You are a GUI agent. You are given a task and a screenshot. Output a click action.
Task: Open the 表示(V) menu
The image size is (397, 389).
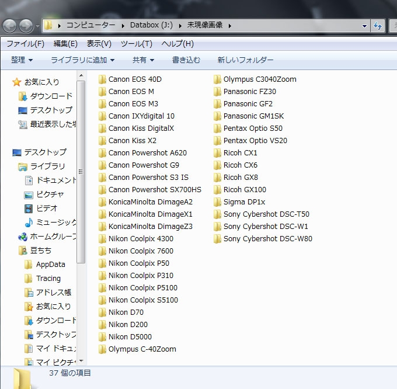coord(99,44)
